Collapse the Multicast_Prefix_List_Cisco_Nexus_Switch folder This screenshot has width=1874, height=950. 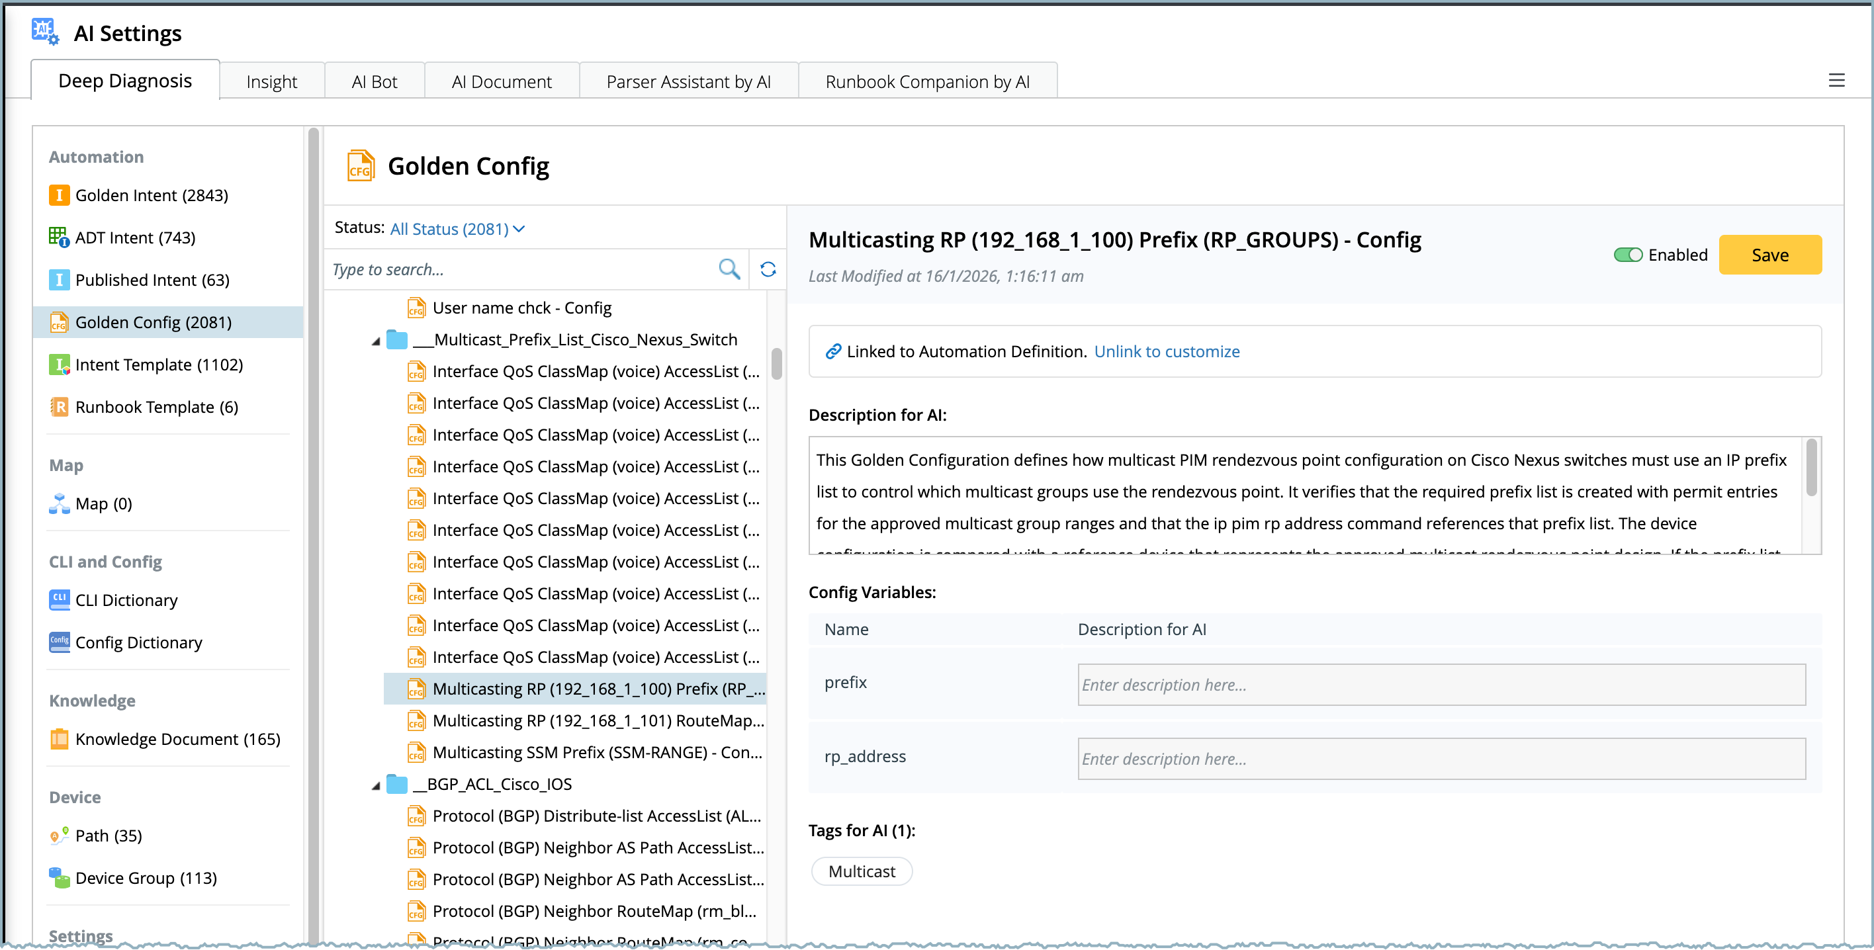[376, 341]
